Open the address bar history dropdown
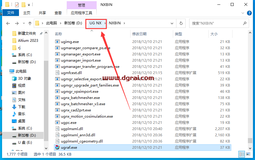 click(172, 23)
